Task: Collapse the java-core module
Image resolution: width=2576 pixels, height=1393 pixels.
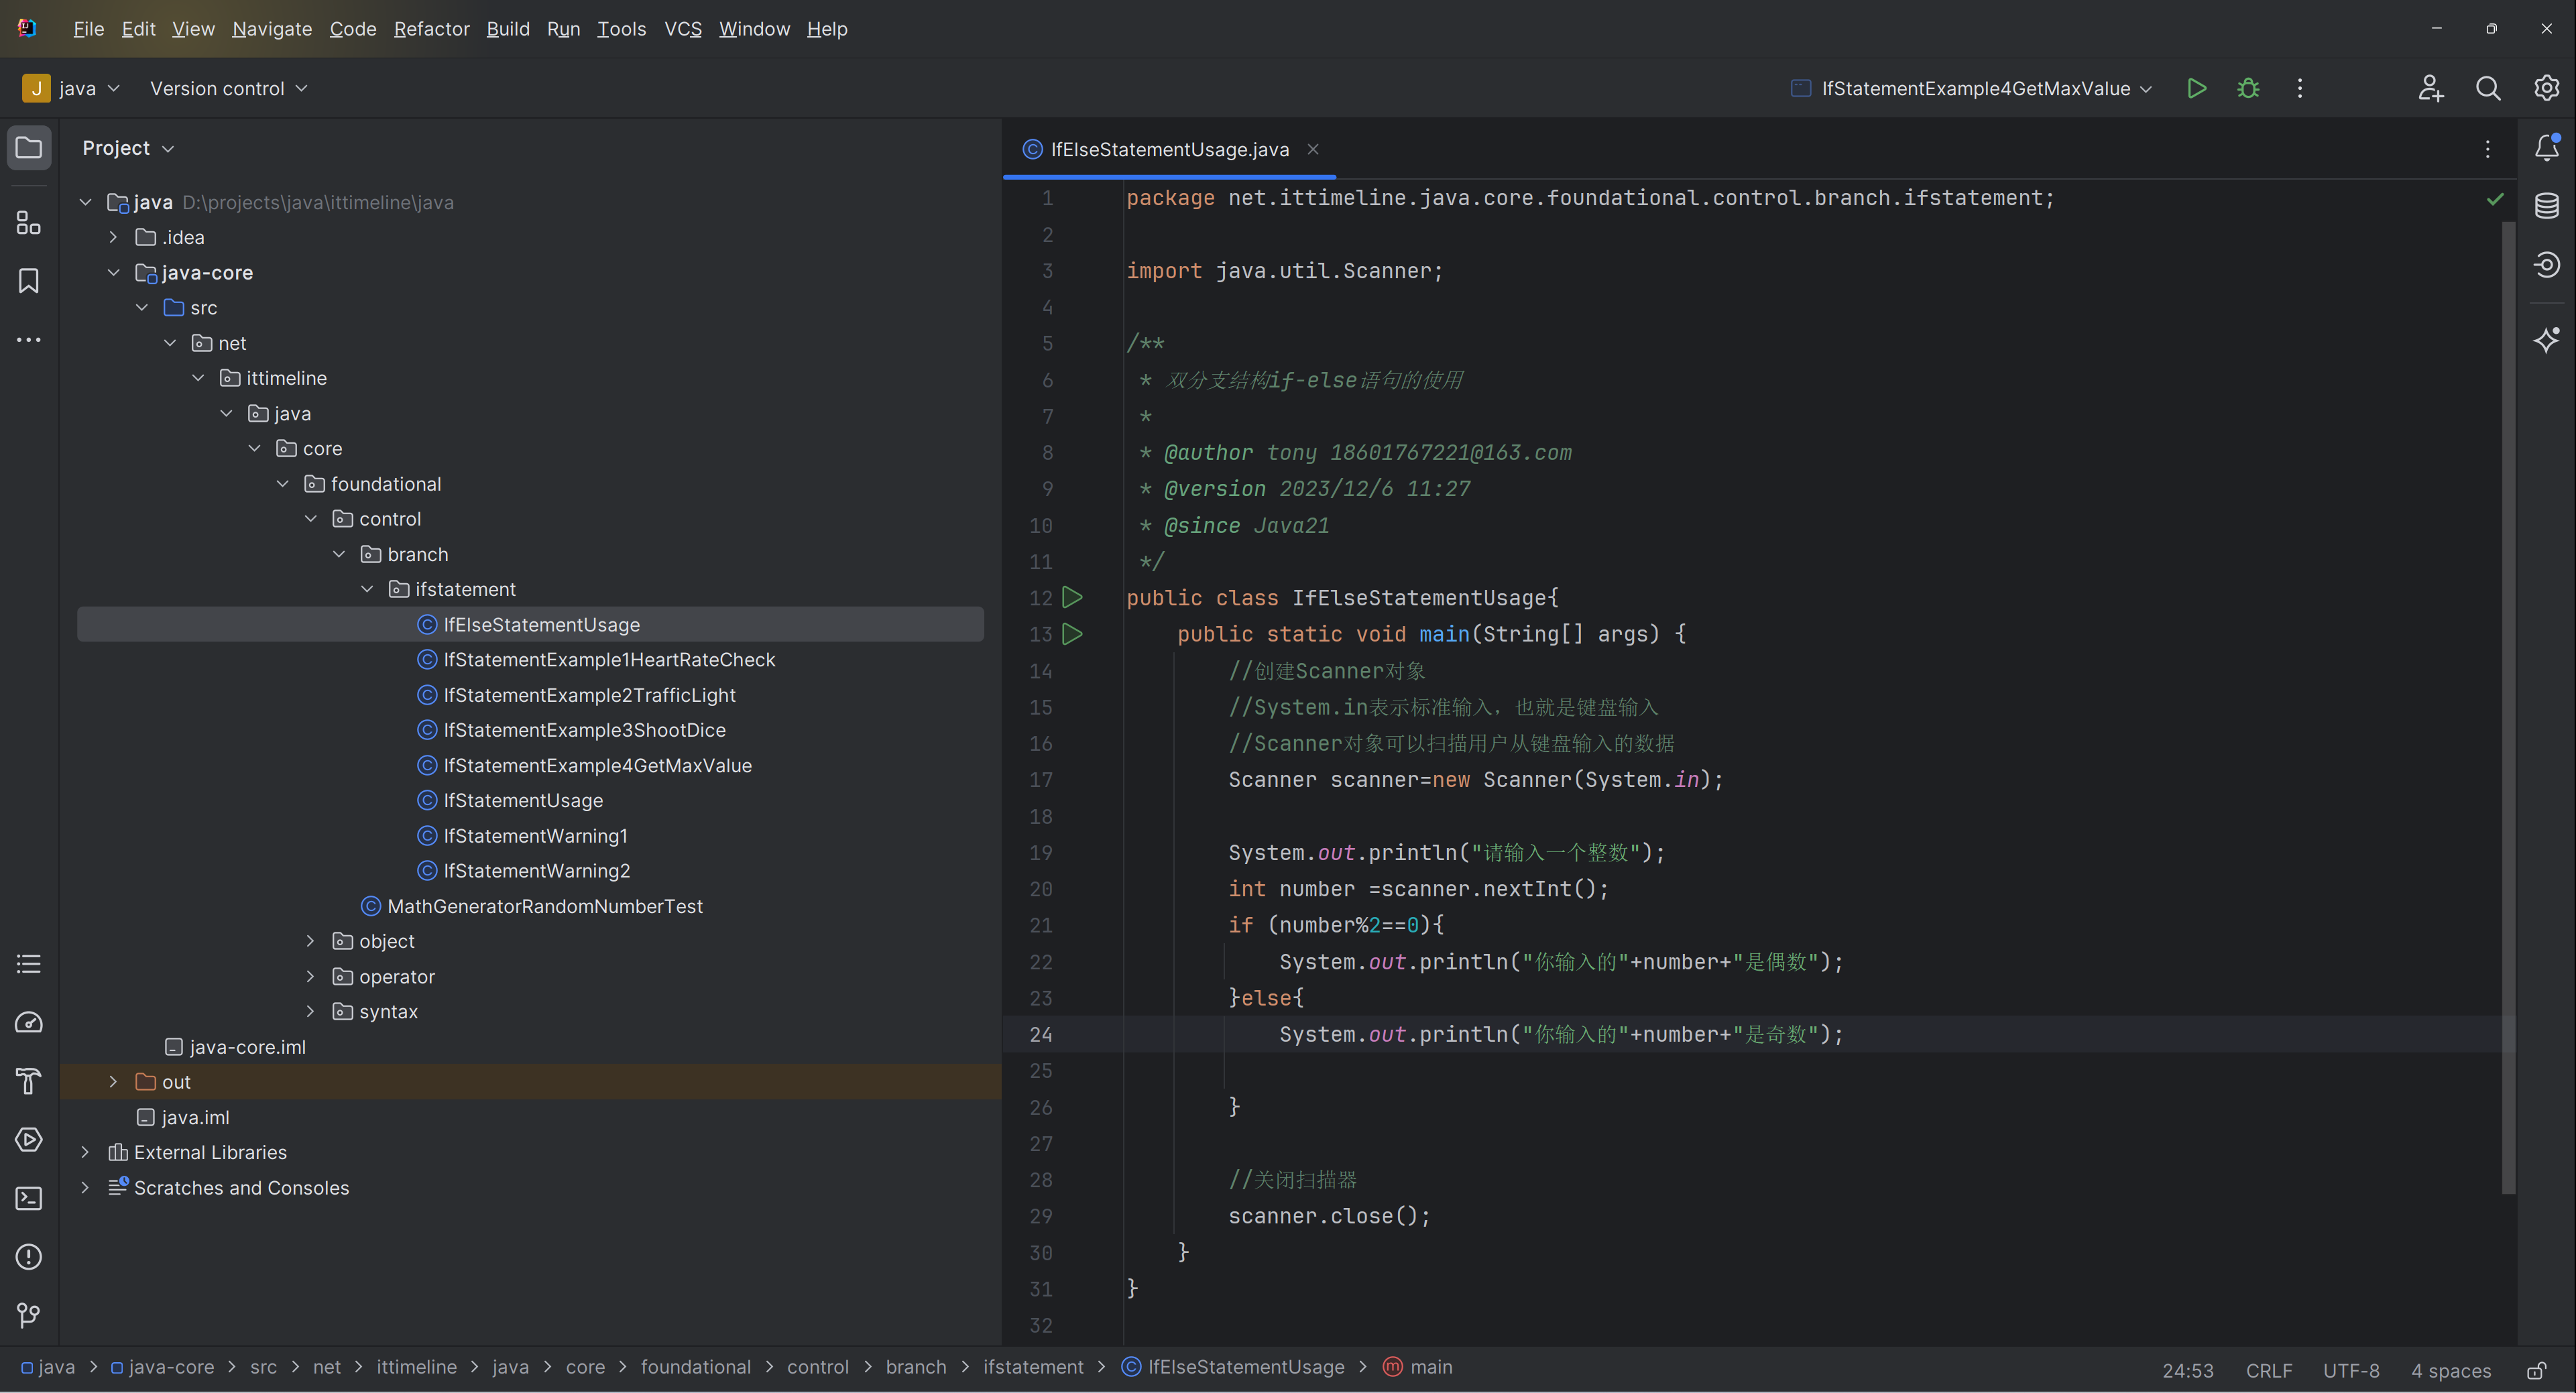Action: tap(113, 272)
